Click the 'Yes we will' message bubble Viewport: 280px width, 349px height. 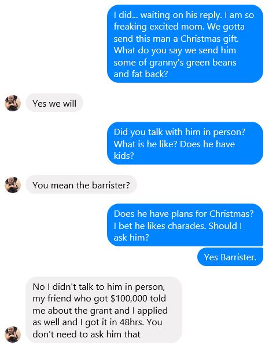tap(54, 103)
